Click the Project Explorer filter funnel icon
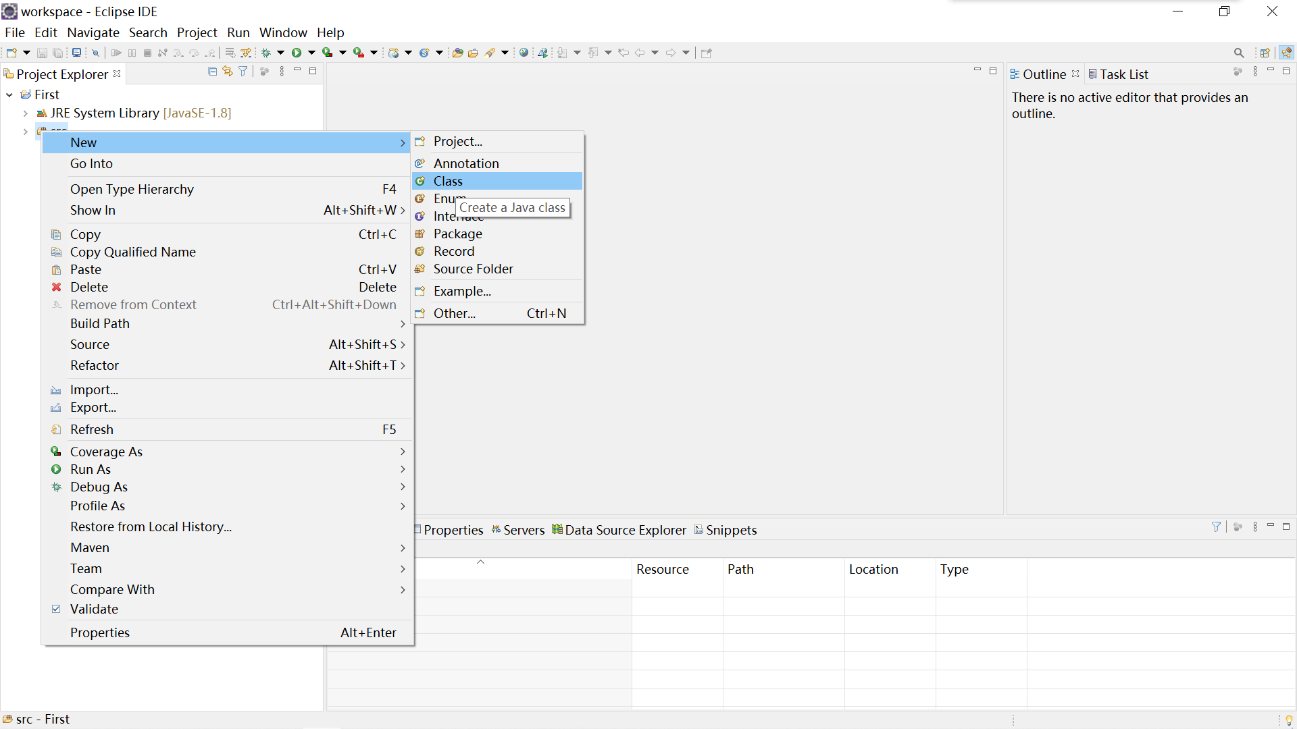Viewport: 1297px width, 729px height. tap(243, 71)
